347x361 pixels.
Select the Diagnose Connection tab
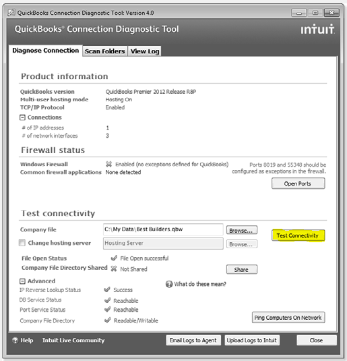tap(46, 51)
